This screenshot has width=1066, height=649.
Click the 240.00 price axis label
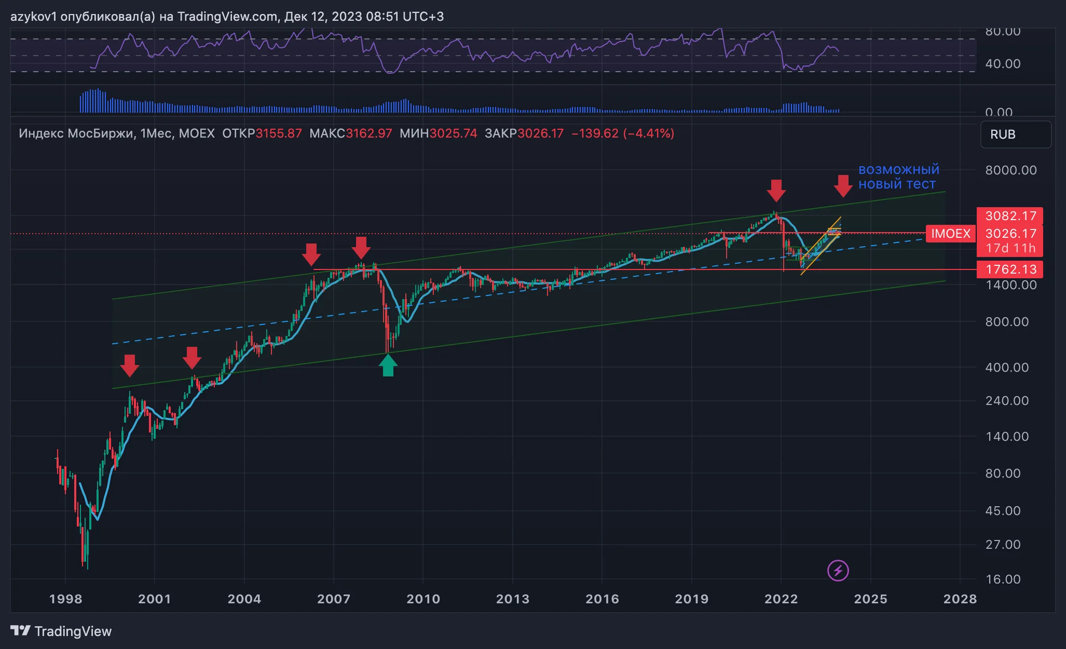coord(1007,401)
